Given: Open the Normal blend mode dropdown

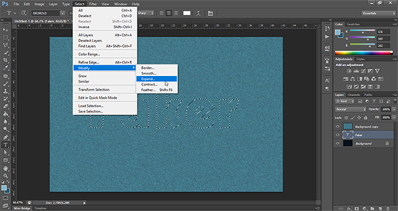Looking at the screenshot, I should point(351,109).
